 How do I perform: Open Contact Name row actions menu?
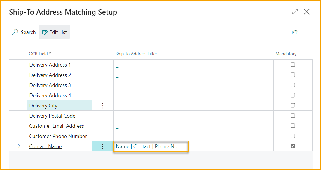[x=103, y=146]
